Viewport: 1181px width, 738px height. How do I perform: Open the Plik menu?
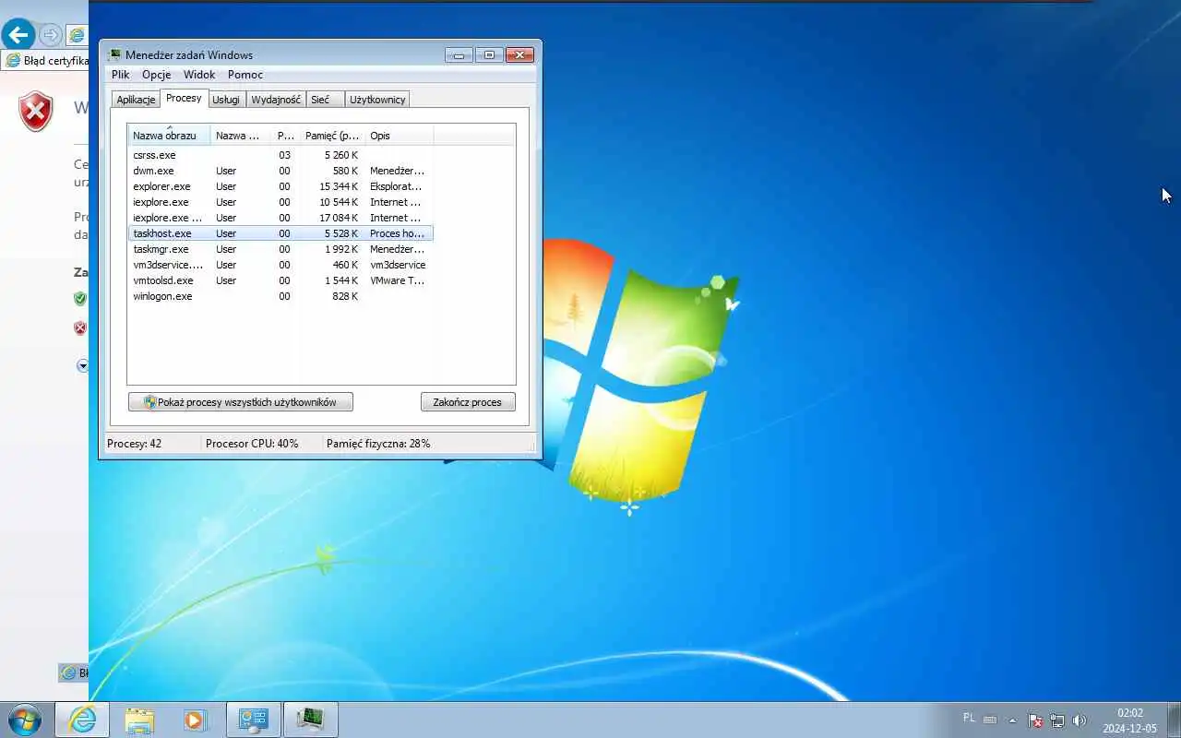(121, 75)
